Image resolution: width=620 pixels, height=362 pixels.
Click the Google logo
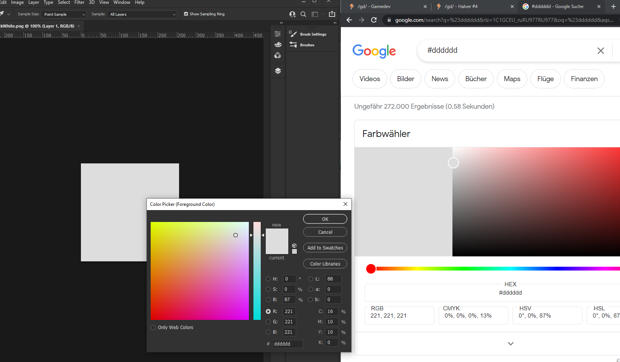click(x=374, y=51)
